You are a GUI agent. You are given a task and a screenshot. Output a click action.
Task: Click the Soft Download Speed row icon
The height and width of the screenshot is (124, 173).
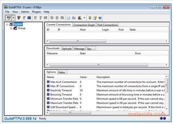pos(48,107)
